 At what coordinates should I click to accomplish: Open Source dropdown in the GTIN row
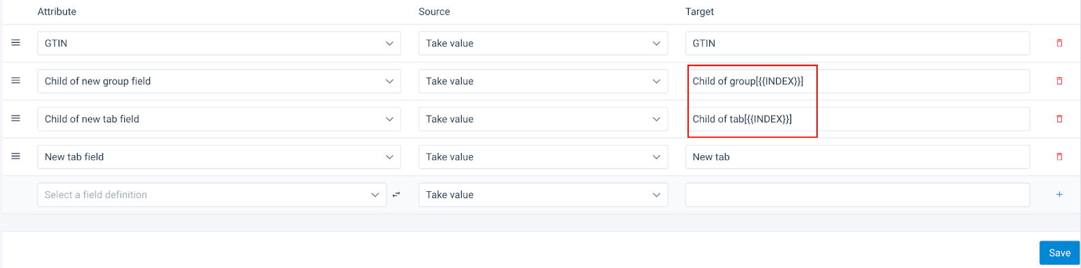543,43
